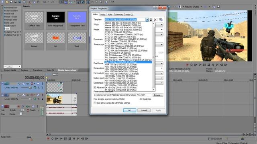Adjust Level slider of video track 2
The width and height of the screenshot is (257, 144).
click(30, 99)
